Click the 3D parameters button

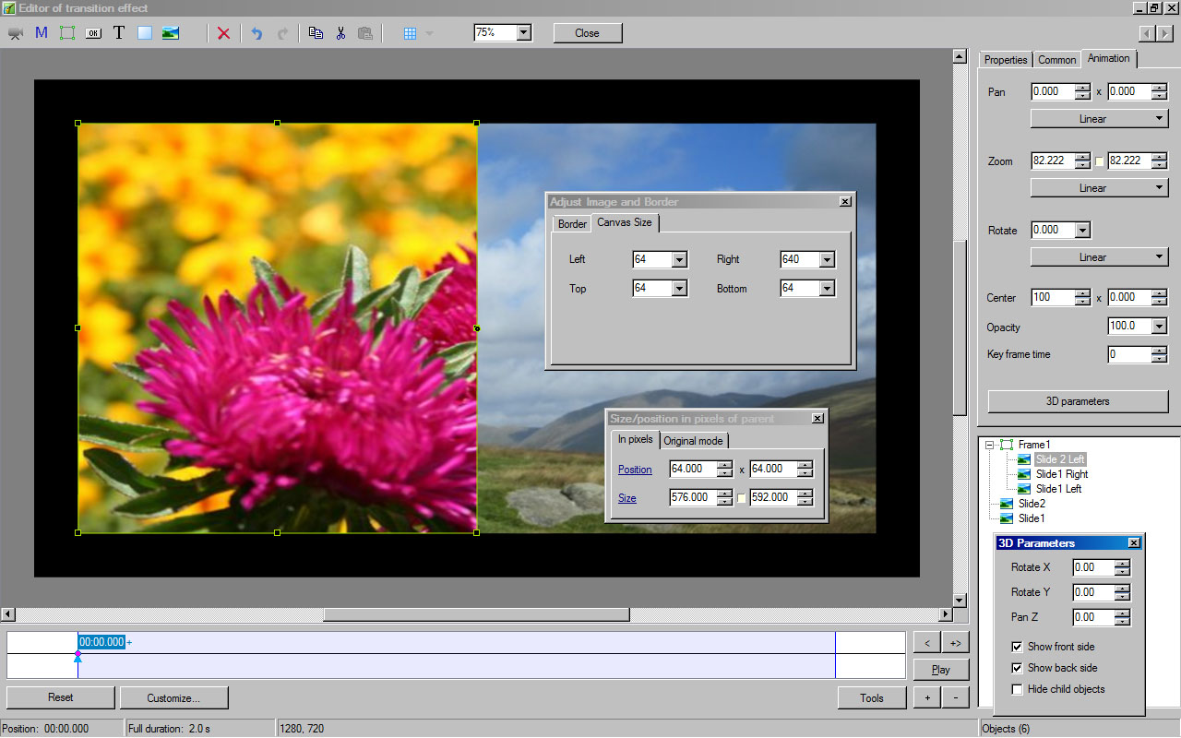(x=1078, y=401)
